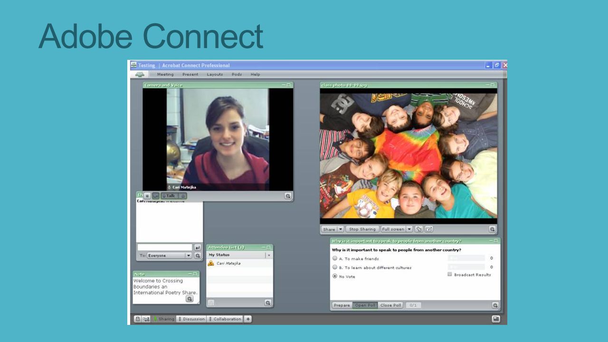Image resolution: width=608 pixels, height=342 pixels.
Task: Maximize the Note pod
Action: (195, 274)
